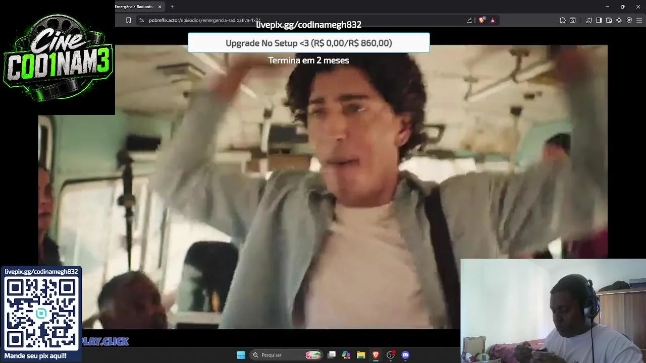Click the Cine COD1NAM3 logo
Viewport: 646px width, 363px height.
click(x=58, y=57)
